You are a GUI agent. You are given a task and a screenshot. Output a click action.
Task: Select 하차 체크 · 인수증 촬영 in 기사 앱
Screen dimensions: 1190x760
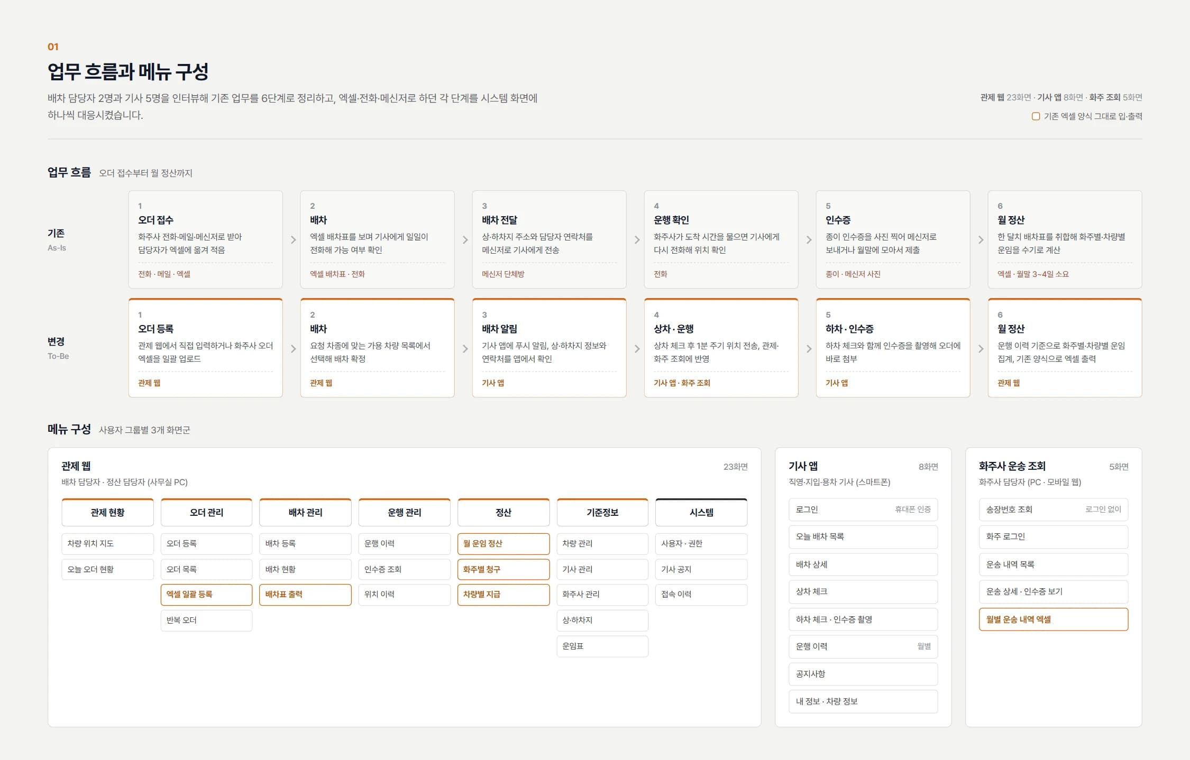coord(863,619)
